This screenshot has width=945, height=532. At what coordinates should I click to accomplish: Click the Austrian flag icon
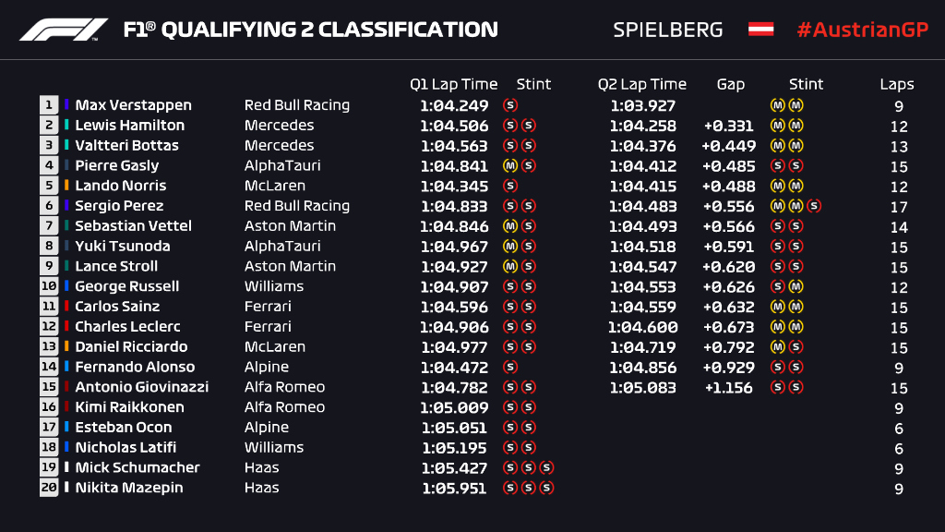tap(760, 30)
